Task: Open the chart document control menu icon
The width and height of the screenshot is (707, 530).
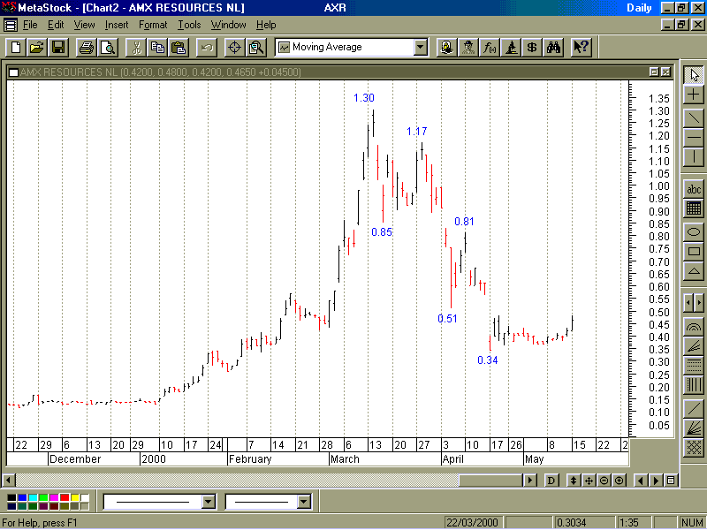Action: pyautogui.click(x=10, y=25)
